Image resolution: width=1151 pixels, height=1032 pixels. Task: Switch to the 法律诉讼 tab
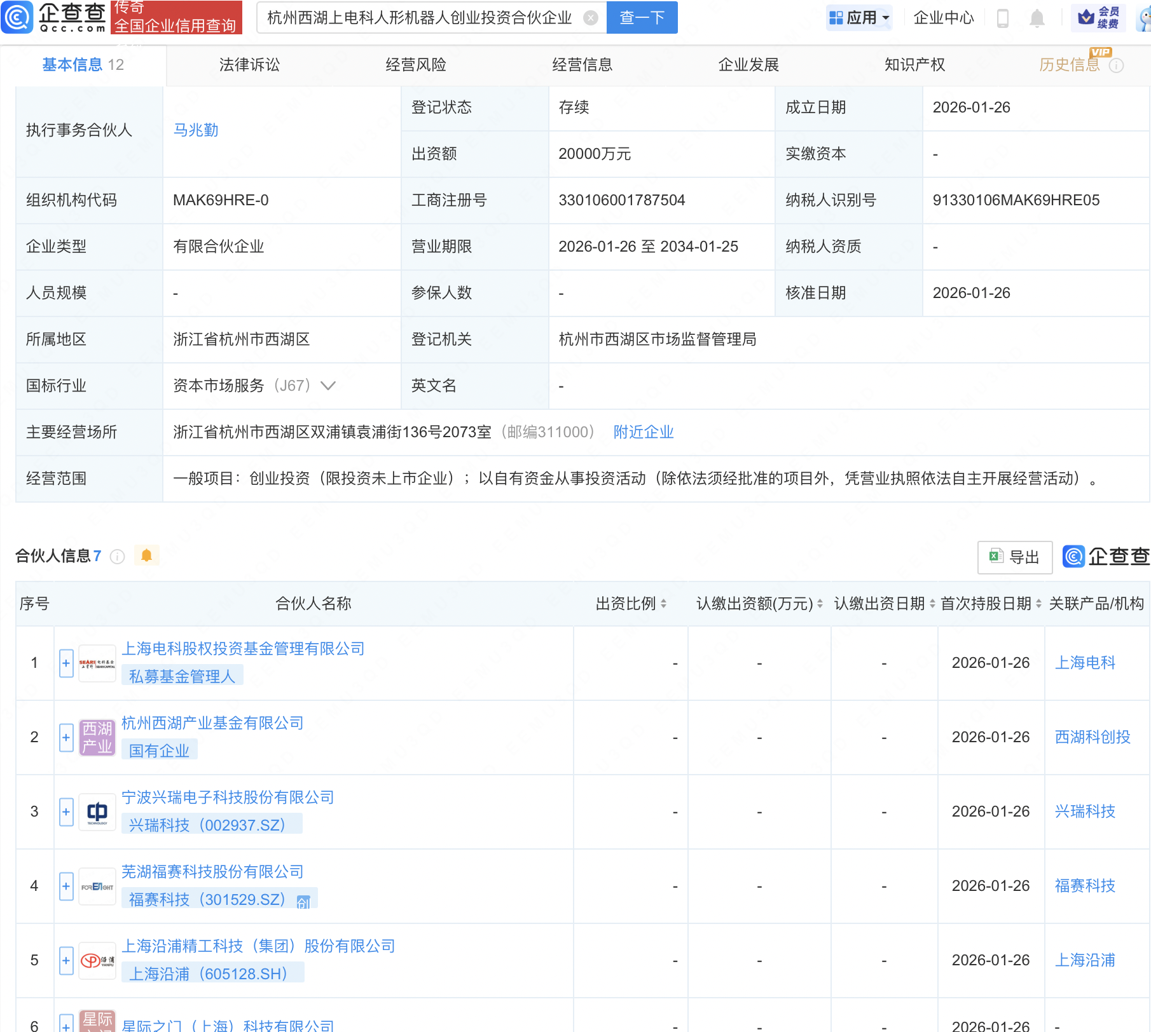pyautogui.click(x=249, y=64)
